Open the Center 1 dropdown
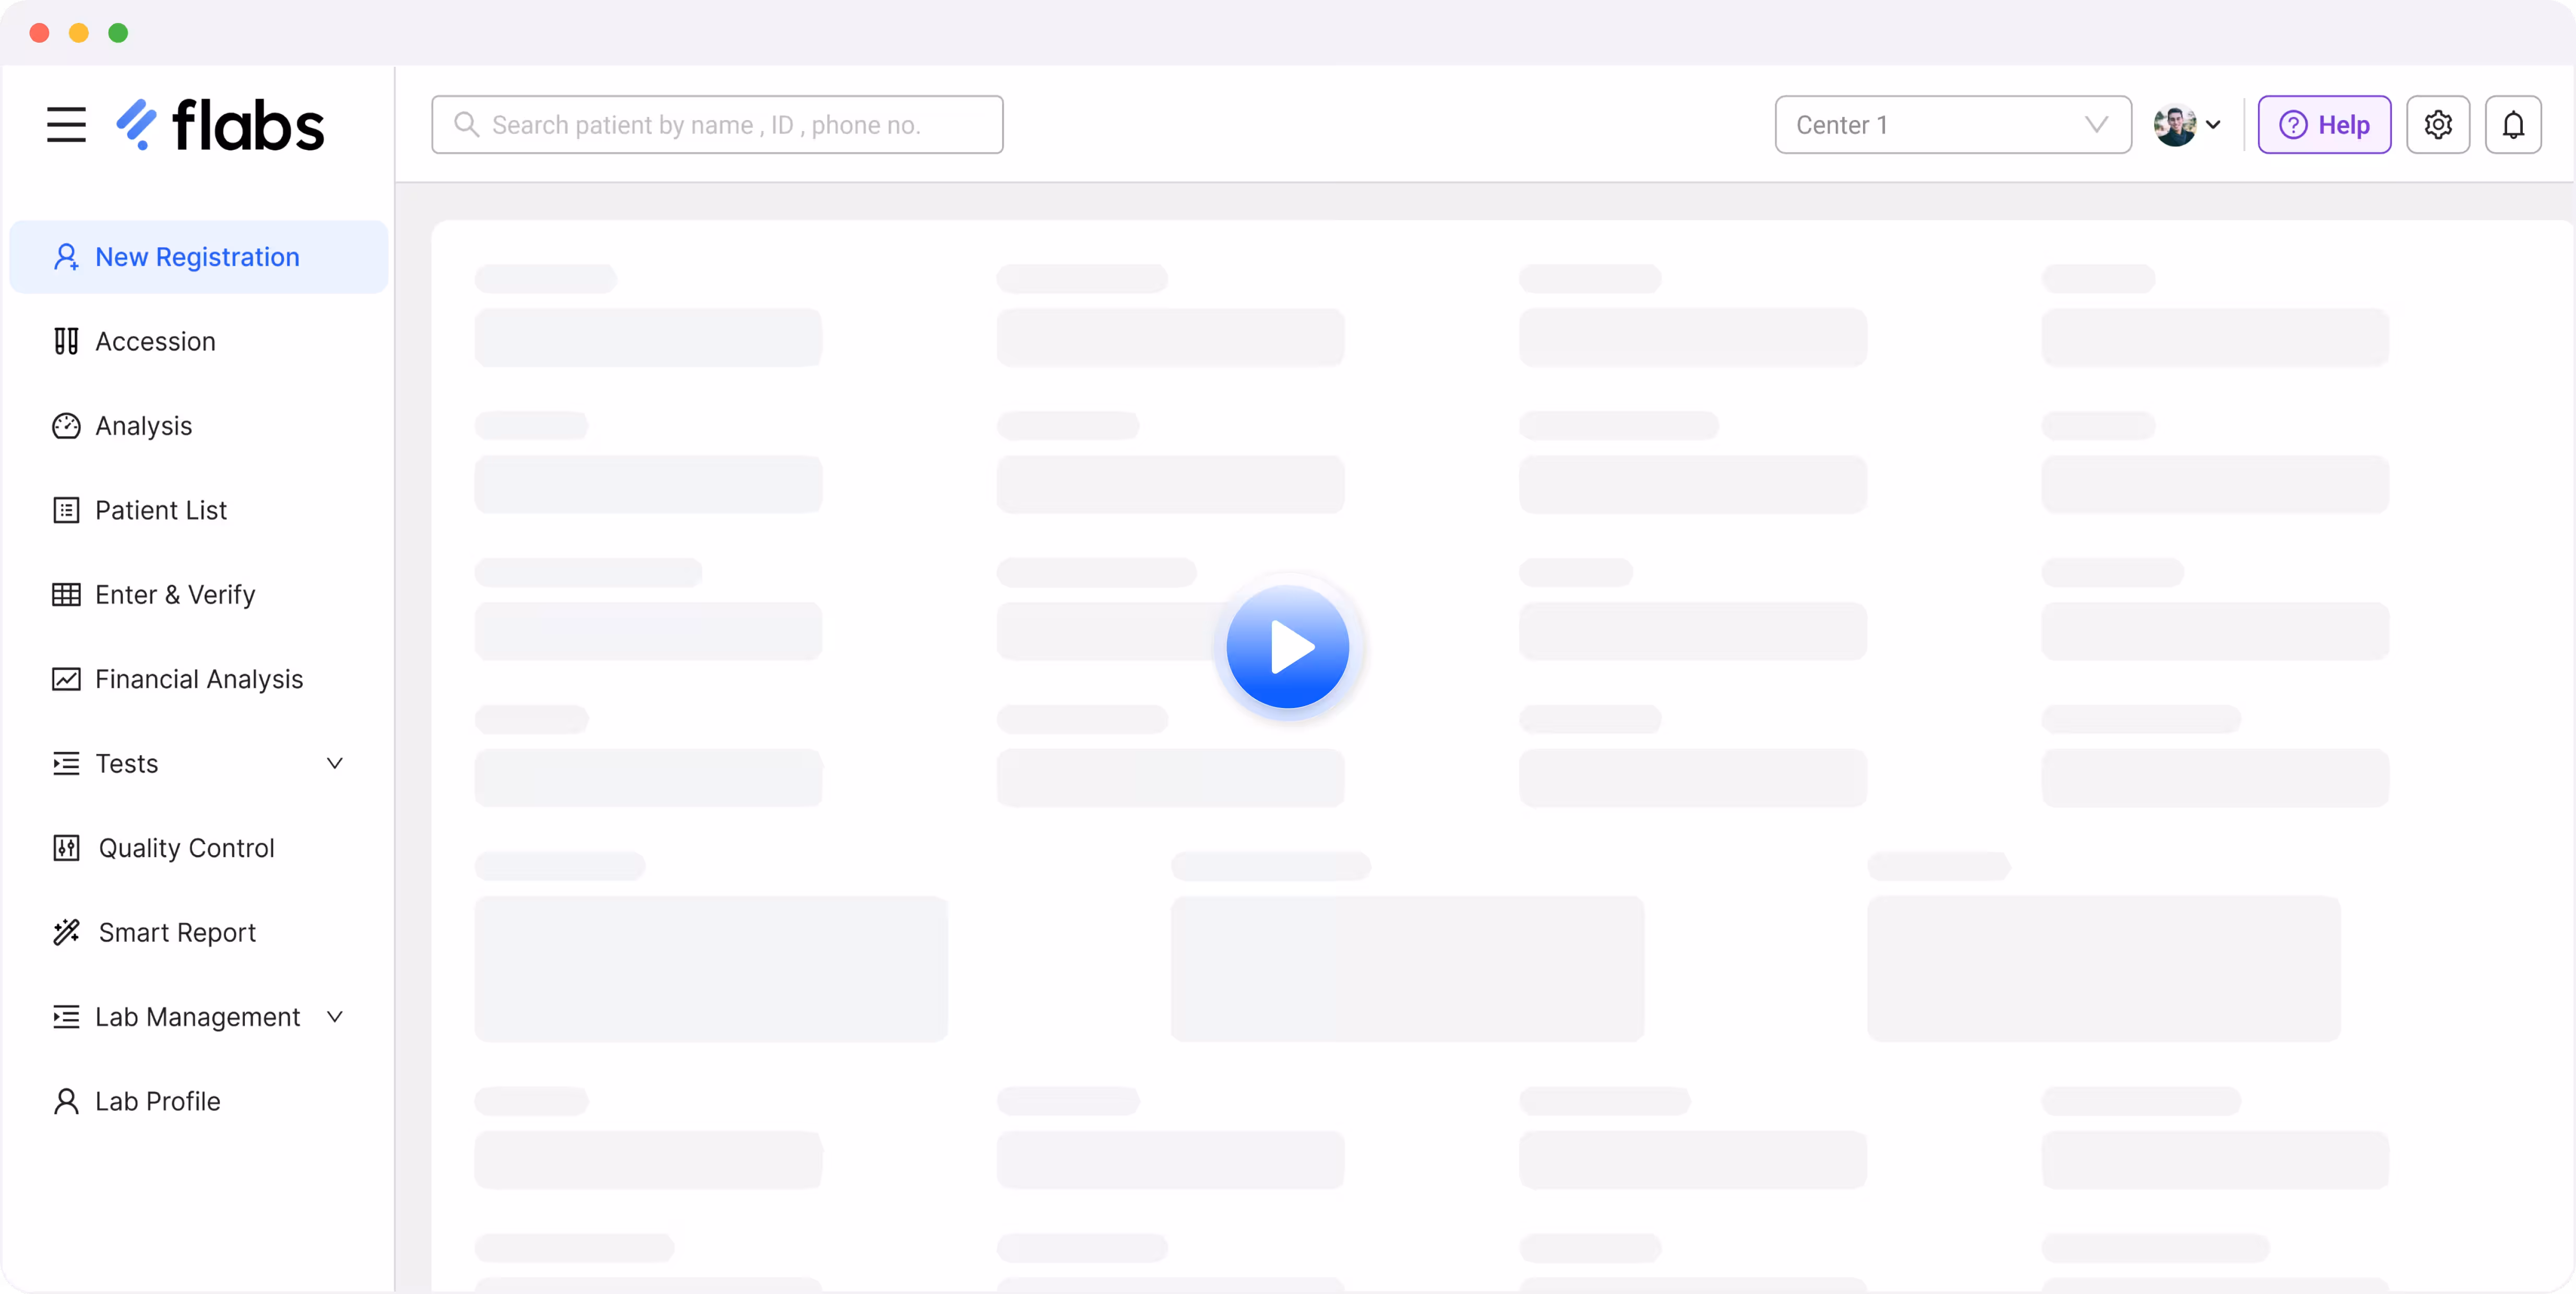This screenshot has width=2576, height=1294. click(1952, 125)
